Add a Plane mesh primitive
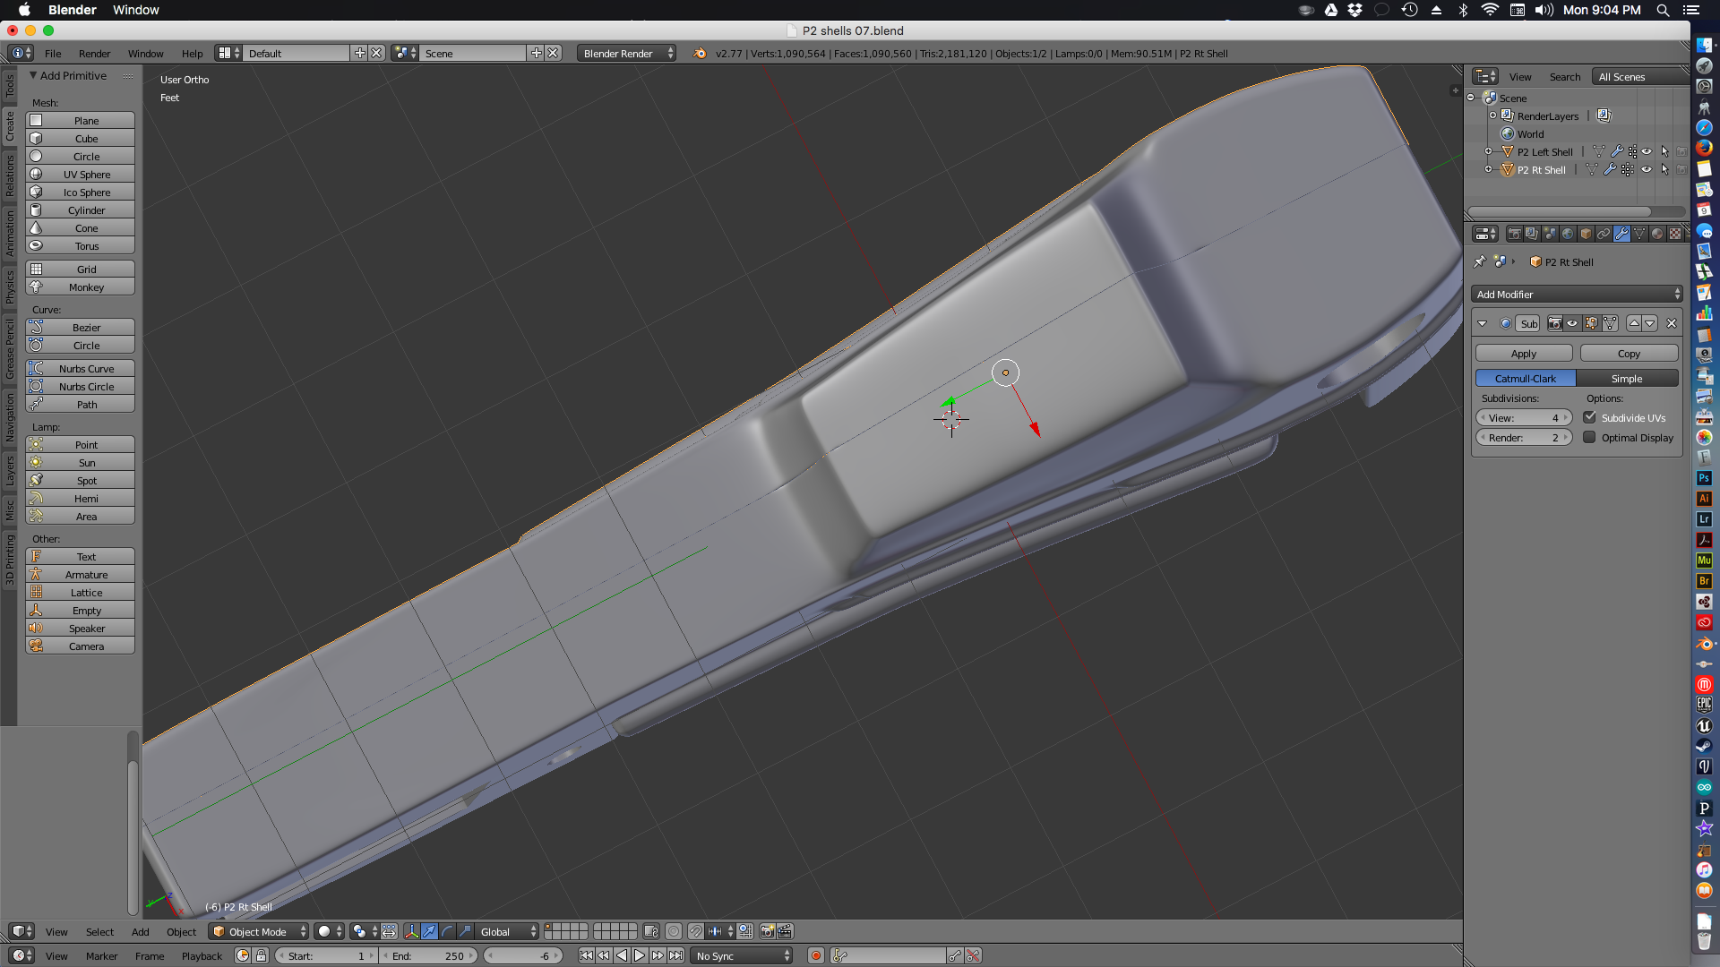 [80, 121]
